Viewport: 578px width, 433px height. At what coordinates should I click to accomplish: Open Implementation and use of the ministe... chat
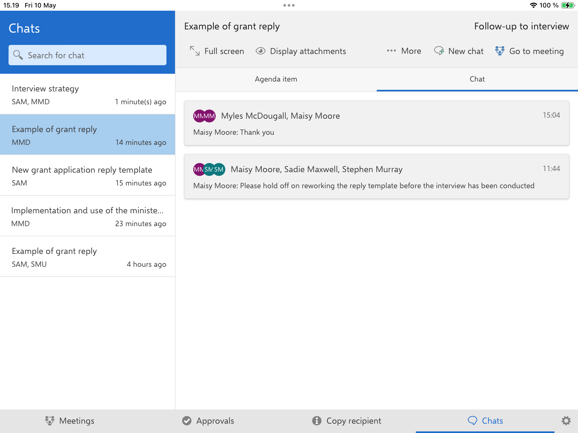[x=88, y=216]
